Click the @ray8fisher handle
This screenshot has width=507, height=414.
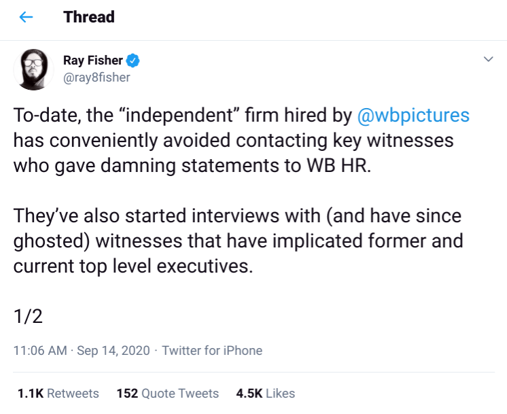coord(97,77)
